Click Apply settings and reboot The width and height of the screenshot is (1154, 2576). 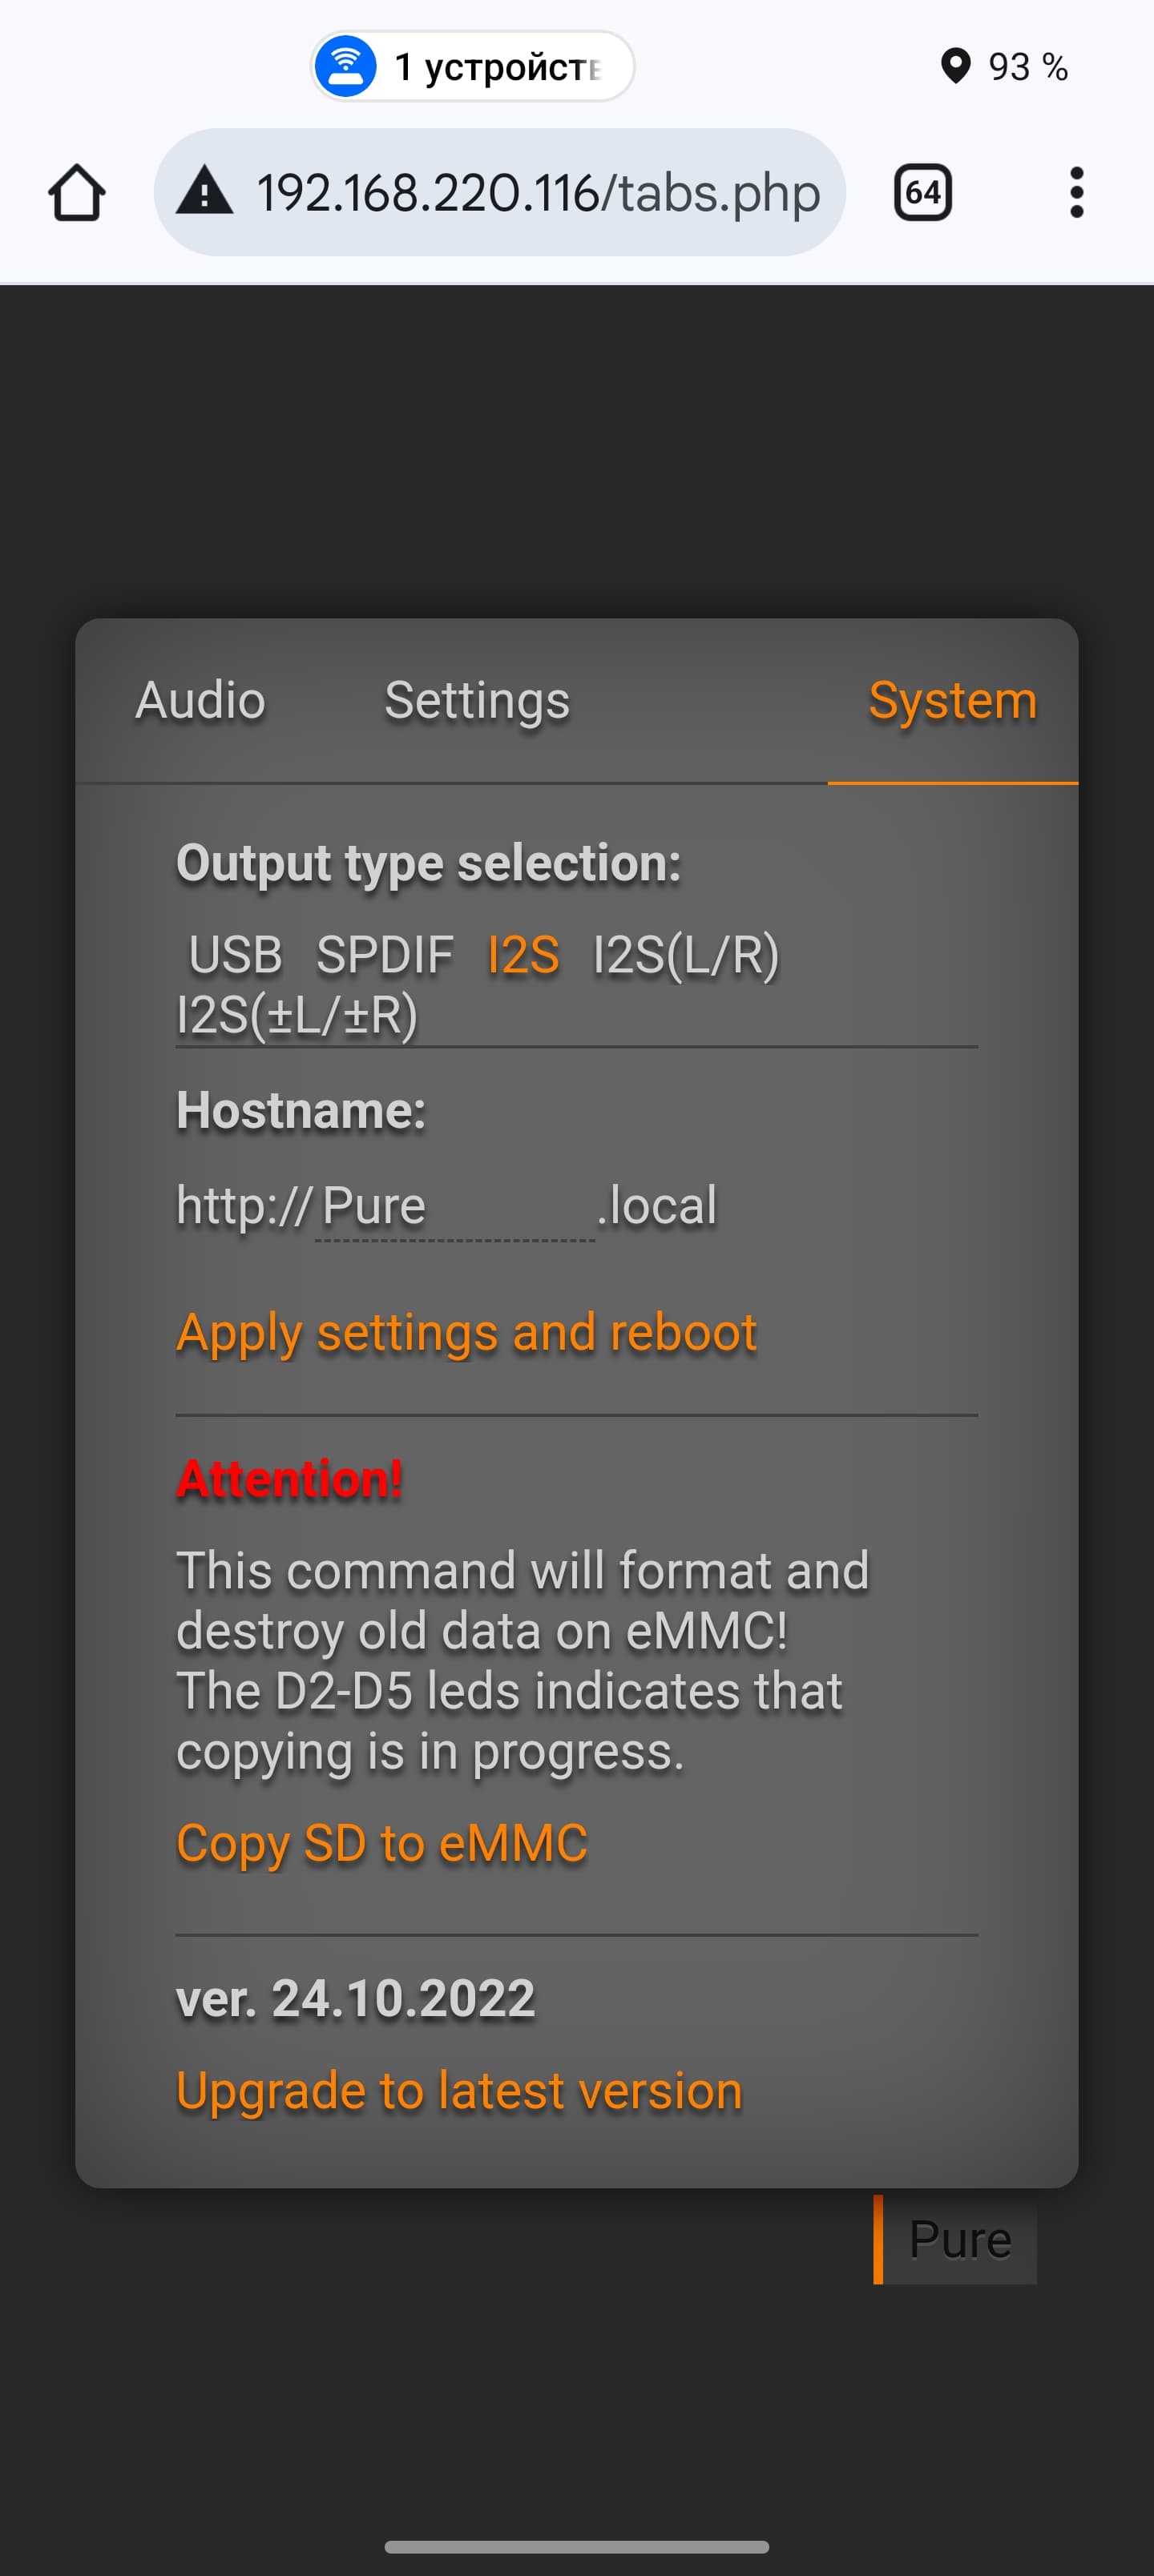point(466,1333)
